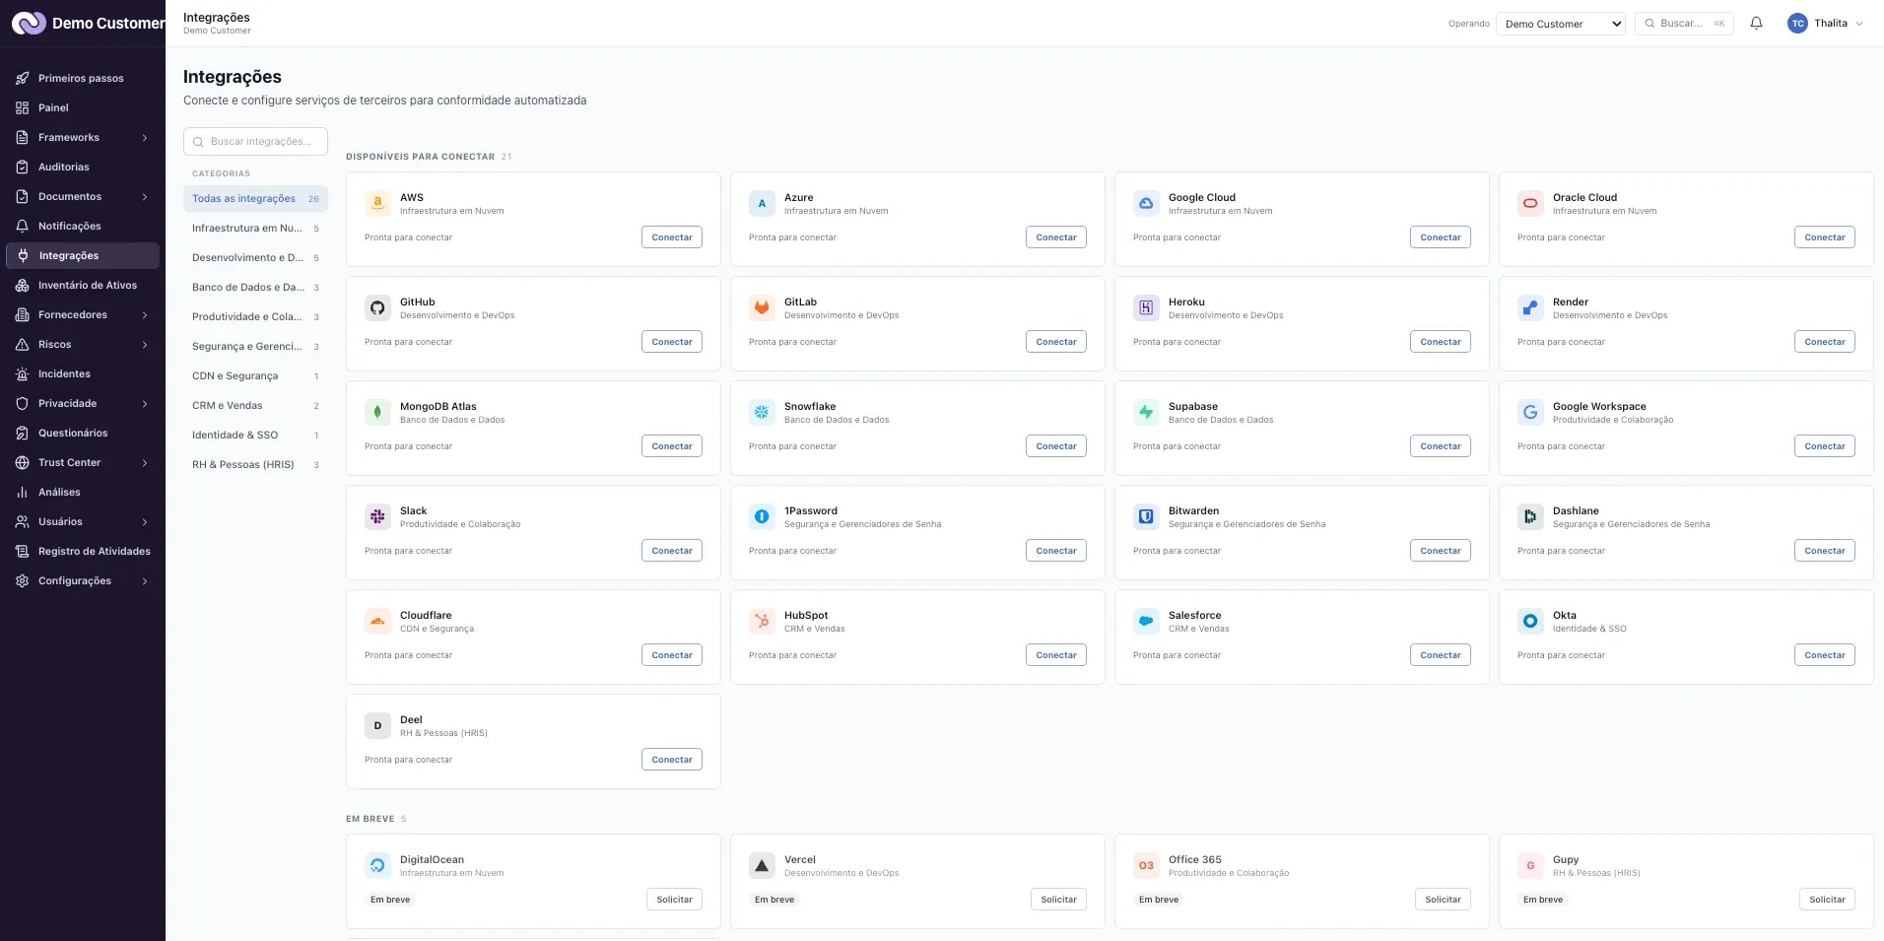The width and height of the screenshot is (1884, 941).
Task: Connect the Google Workspace integration
Action: point(1825,446)
